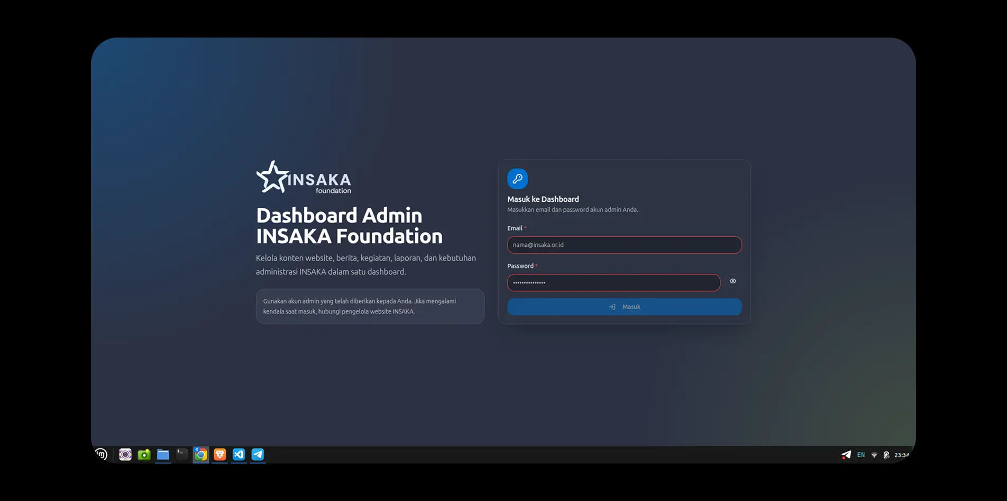1007x501 pixels.
Task: Toggle password visibility with eye icon
Action: (x=733, y=281)
